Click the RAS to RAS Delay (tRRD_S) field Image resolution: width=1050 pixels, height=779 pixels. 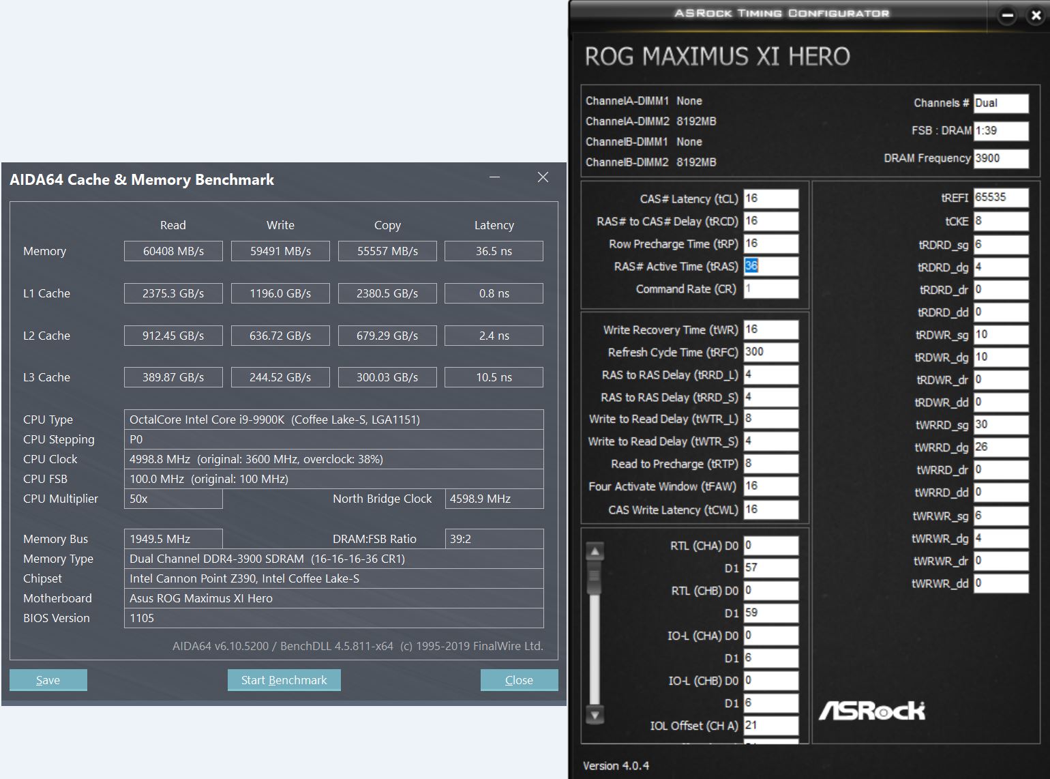click(x=770, y=397)
